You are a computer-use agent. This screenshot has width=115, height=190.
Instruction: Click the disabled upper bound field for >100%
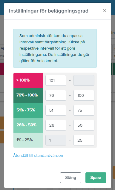(x=84, y=80)
